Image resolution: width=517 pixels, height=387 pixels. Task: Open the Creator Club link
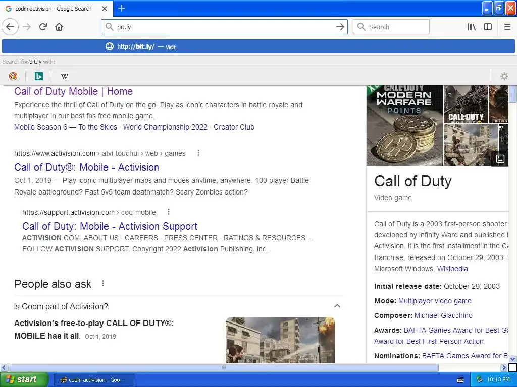coord(234,127)
